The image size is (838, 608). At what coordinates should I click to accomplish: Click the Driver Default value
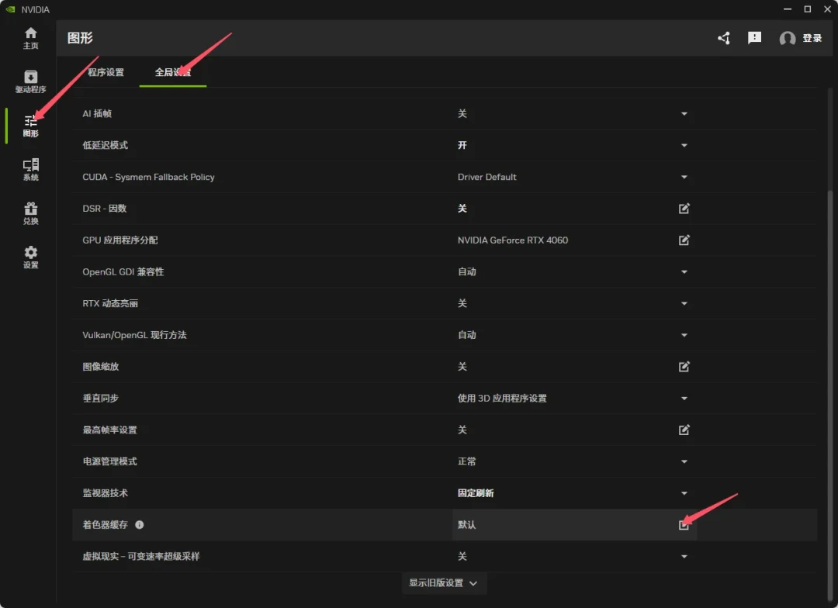coord(487,177)
